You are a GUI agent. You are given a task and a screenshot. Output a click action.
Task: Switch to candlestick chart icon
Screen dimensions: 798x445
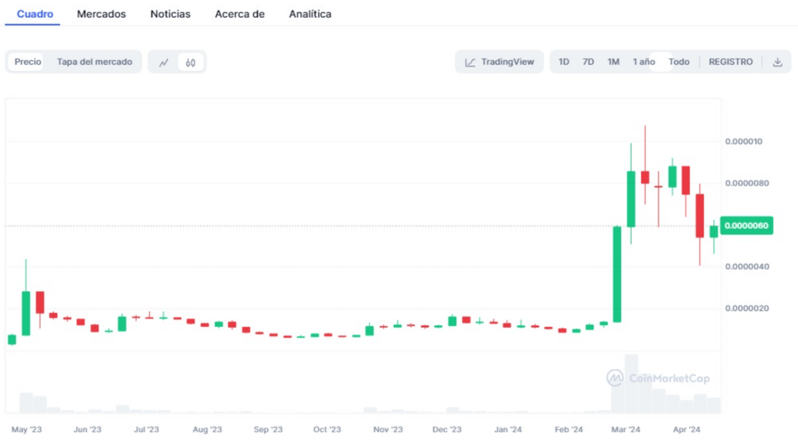pos(191,63)
